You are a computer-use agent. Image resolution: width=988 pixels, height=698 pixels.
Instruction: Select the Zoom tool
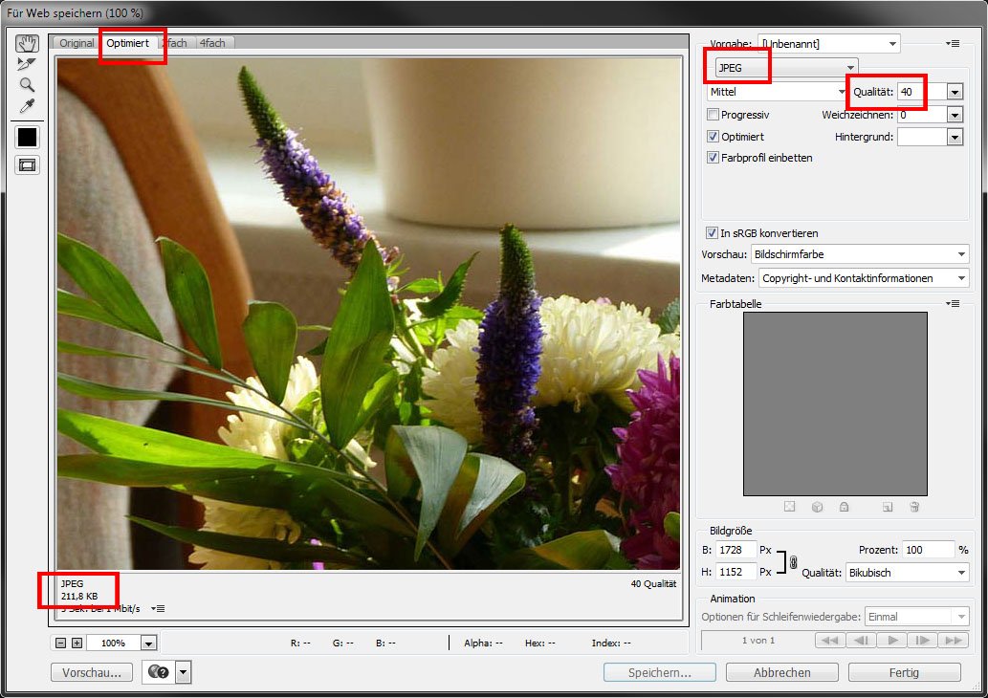tap(26, 85)
